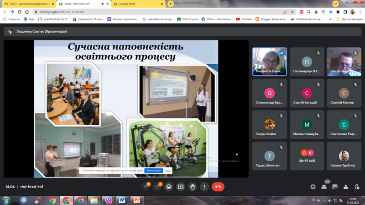Viewport: 365px width, 205px height.
Task: Open meeting details info icon
Action: pyautogui.click(x=313, y=187)
